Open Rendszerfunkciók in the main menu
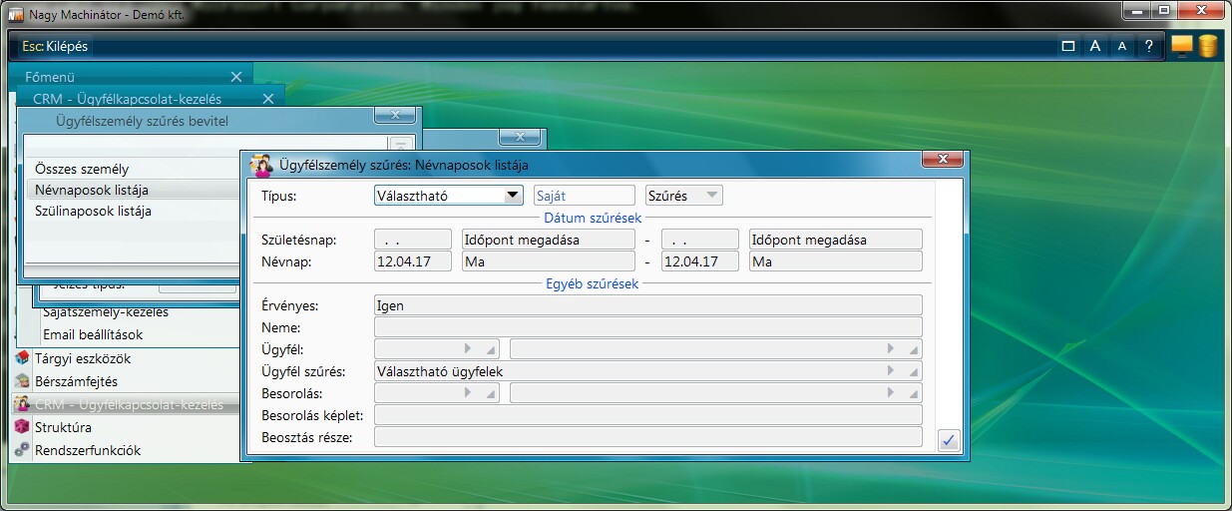 point(88,450)
